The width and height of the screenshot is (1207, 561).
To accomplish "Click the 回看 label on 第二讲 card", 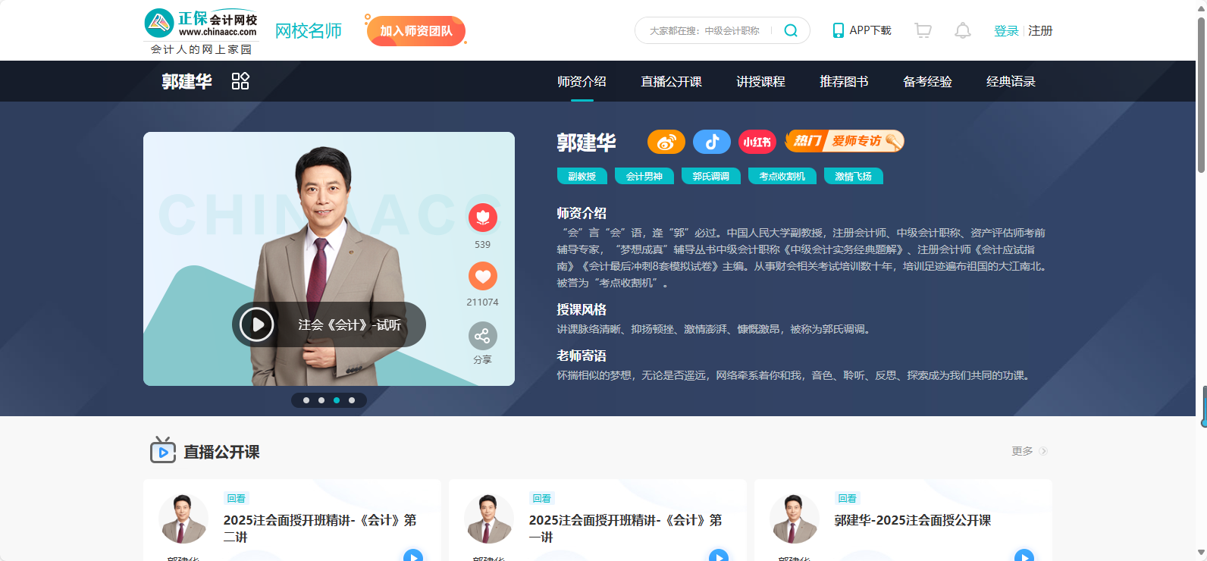I will pyautogui.click(x=237, y=498).
